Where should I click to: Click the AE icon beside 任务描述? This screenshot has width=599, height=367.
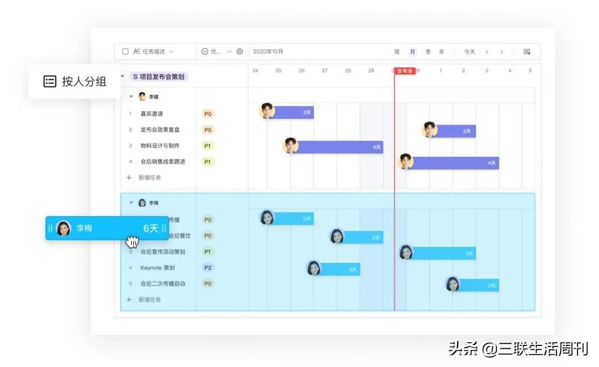click(x=136, y=51)
